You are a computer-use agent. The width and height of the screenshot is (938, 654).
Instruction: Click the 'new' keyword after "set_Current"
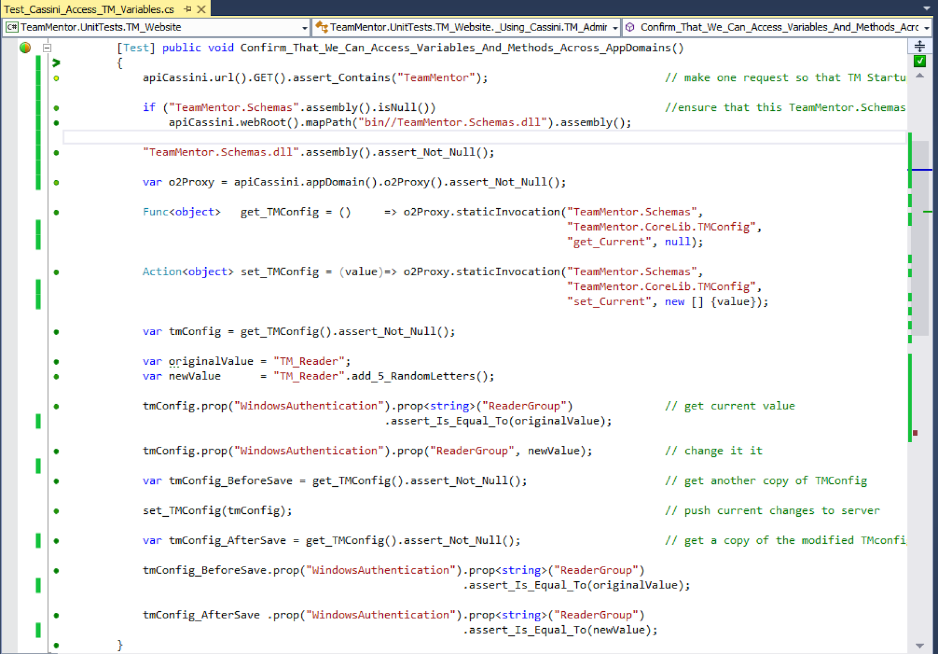(675, 301)
